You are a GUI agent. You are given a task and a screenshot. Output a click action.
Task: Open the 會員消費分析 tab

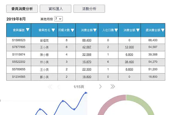(22, 9)
